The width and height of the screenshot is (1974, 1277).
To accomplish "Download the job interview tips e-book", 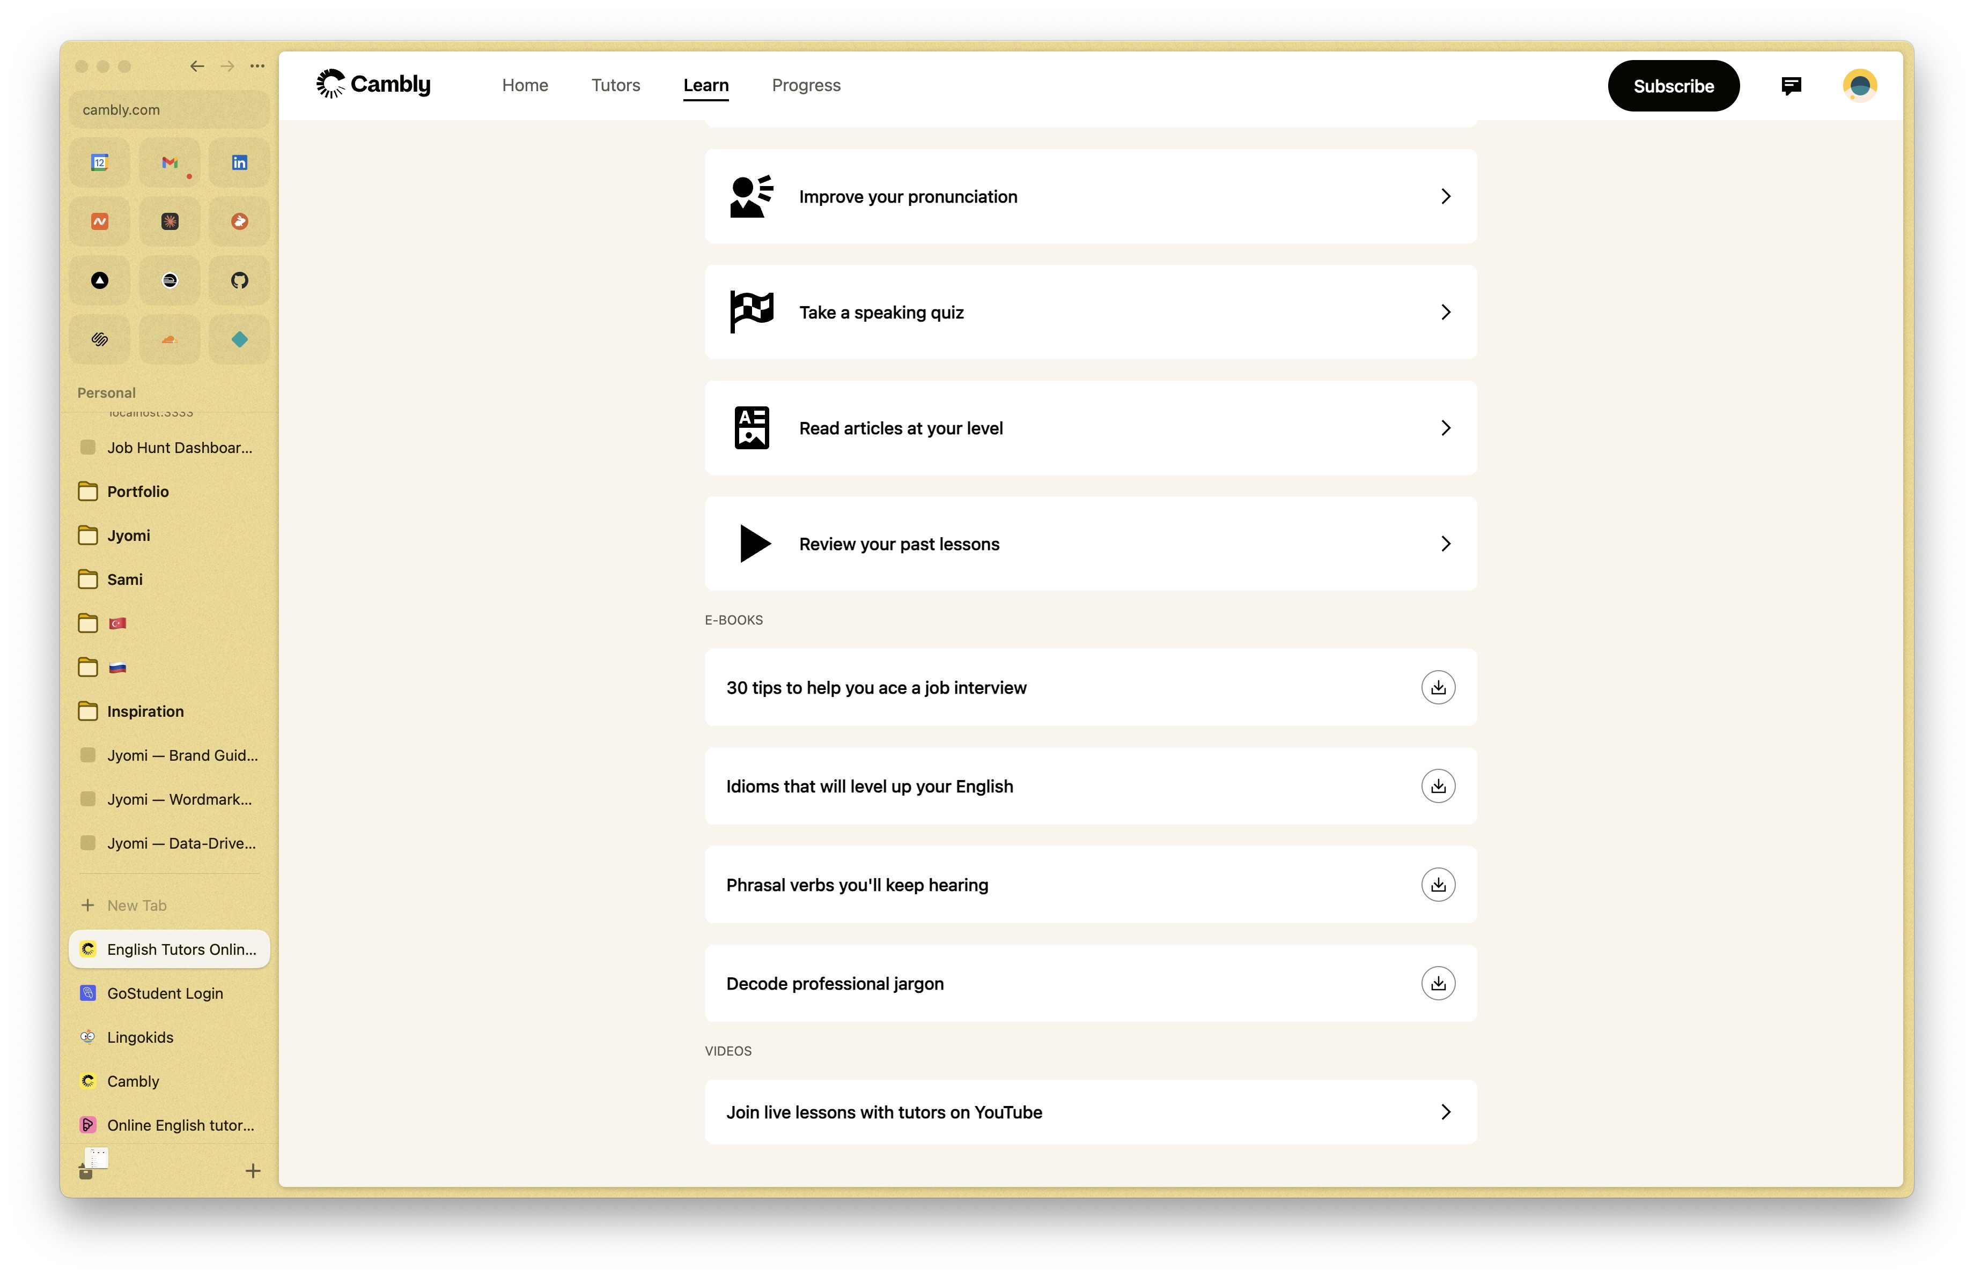I will pyautogui.click(x=1438, y=687).
